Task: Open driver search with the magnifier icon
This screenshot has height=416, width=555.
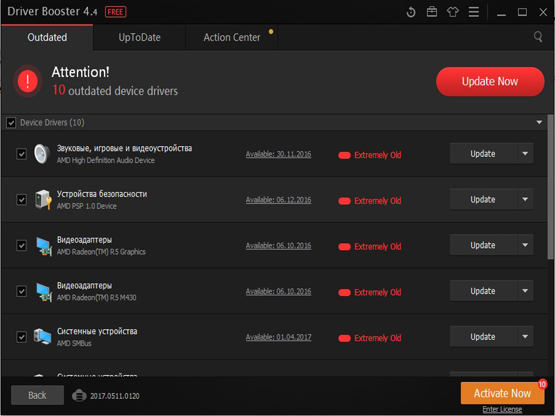Action: pos(537,37)
